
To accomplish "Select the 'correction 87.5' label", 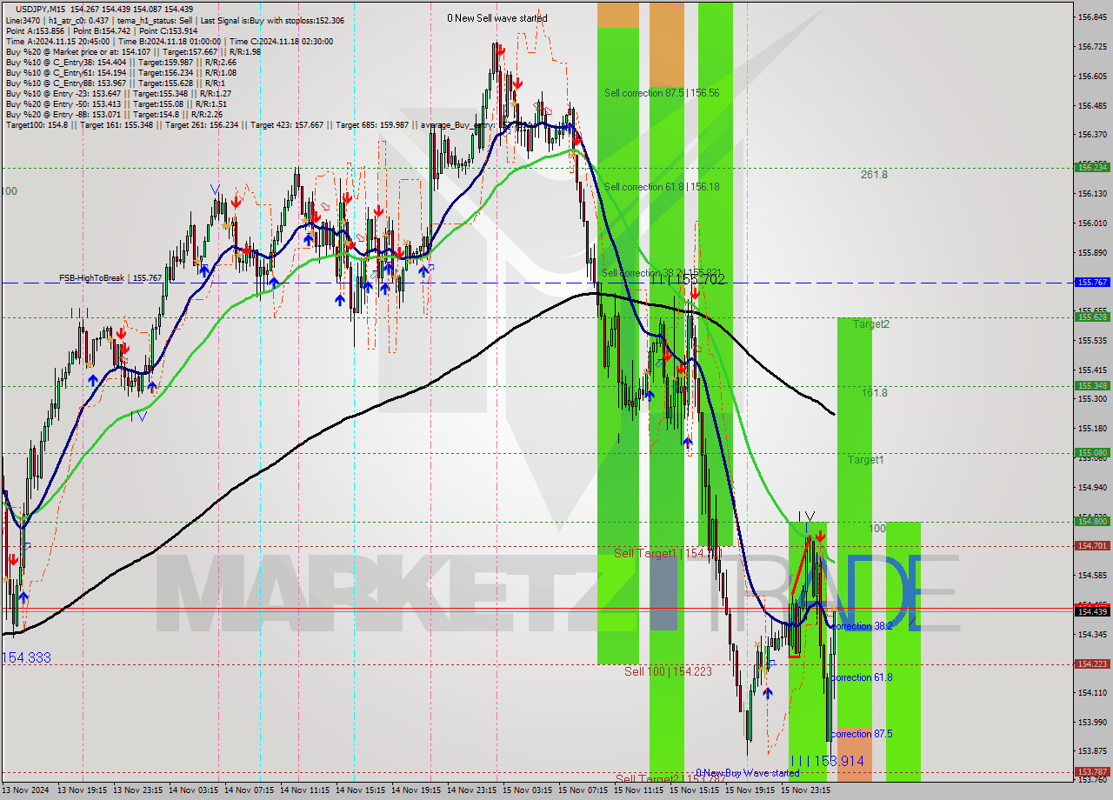I will pyautogui.click(x=862, y=734).
